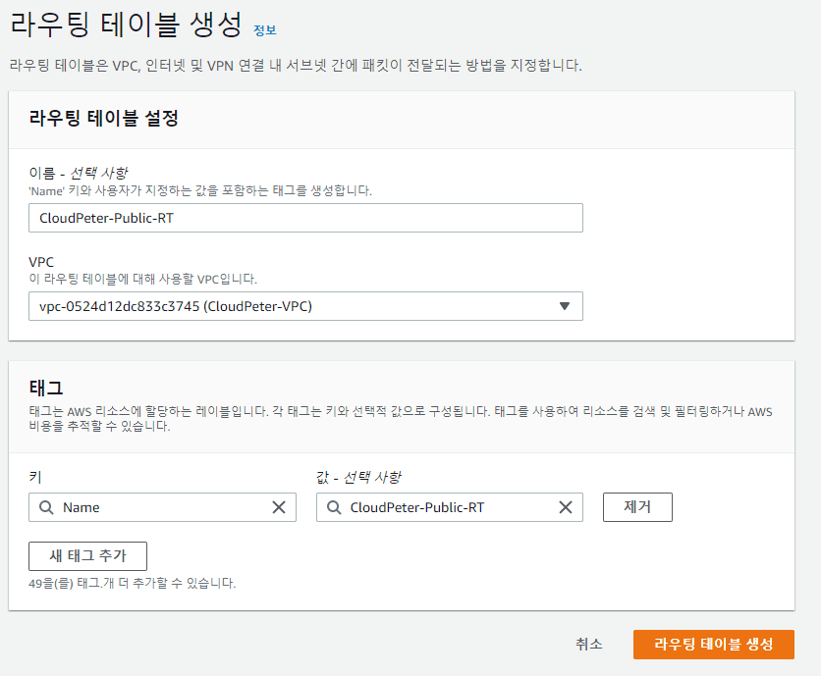Viewport: 821px width, 676px height.
Task: Clear the tag value with X icon
Action: (x=566, y=507)
